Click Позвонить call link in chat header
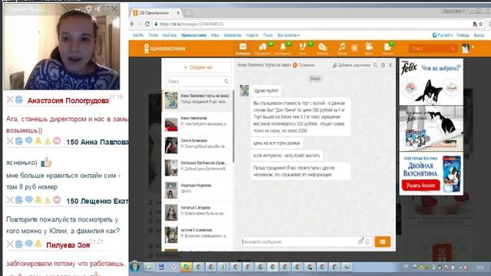 click(304, 65)
